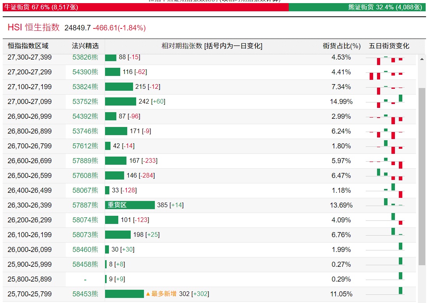Screen dimensions: 428x303
Task: Open warrant link 57889熊
Action: click(x=85, y=161)
